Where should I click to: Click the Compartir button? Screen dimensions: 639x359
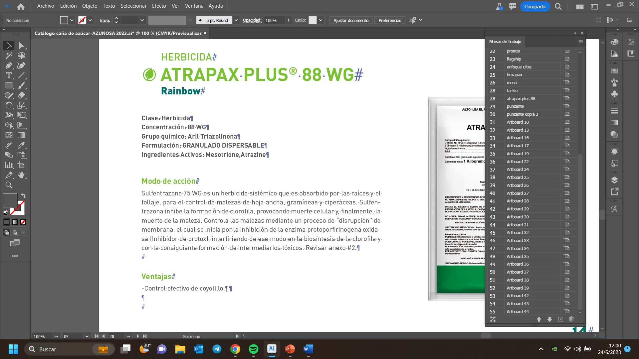(535, 6)
